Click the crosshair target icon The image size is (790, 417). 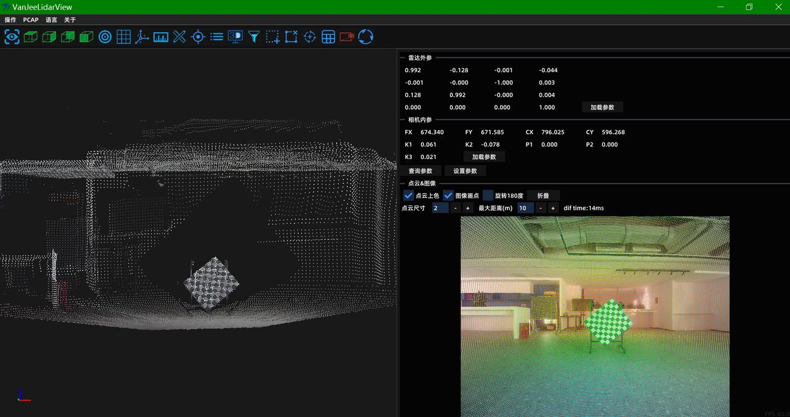(x=197, y=37)
